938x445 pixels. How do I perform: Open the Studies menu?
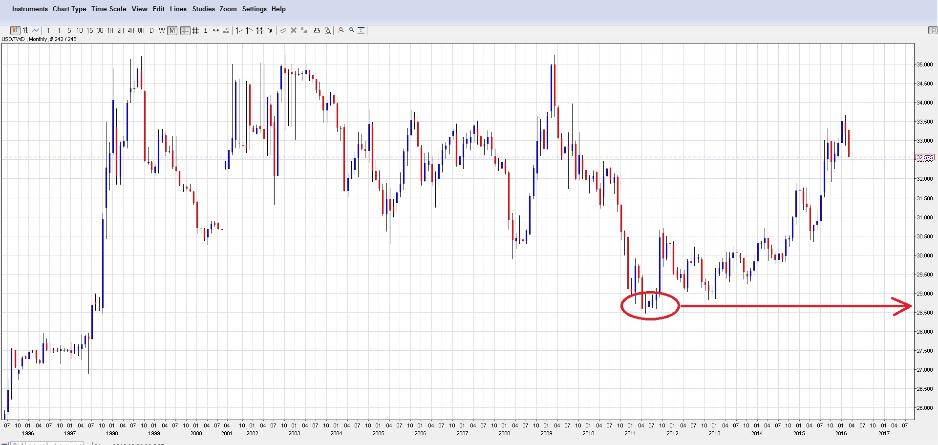[x=204, y=9]
